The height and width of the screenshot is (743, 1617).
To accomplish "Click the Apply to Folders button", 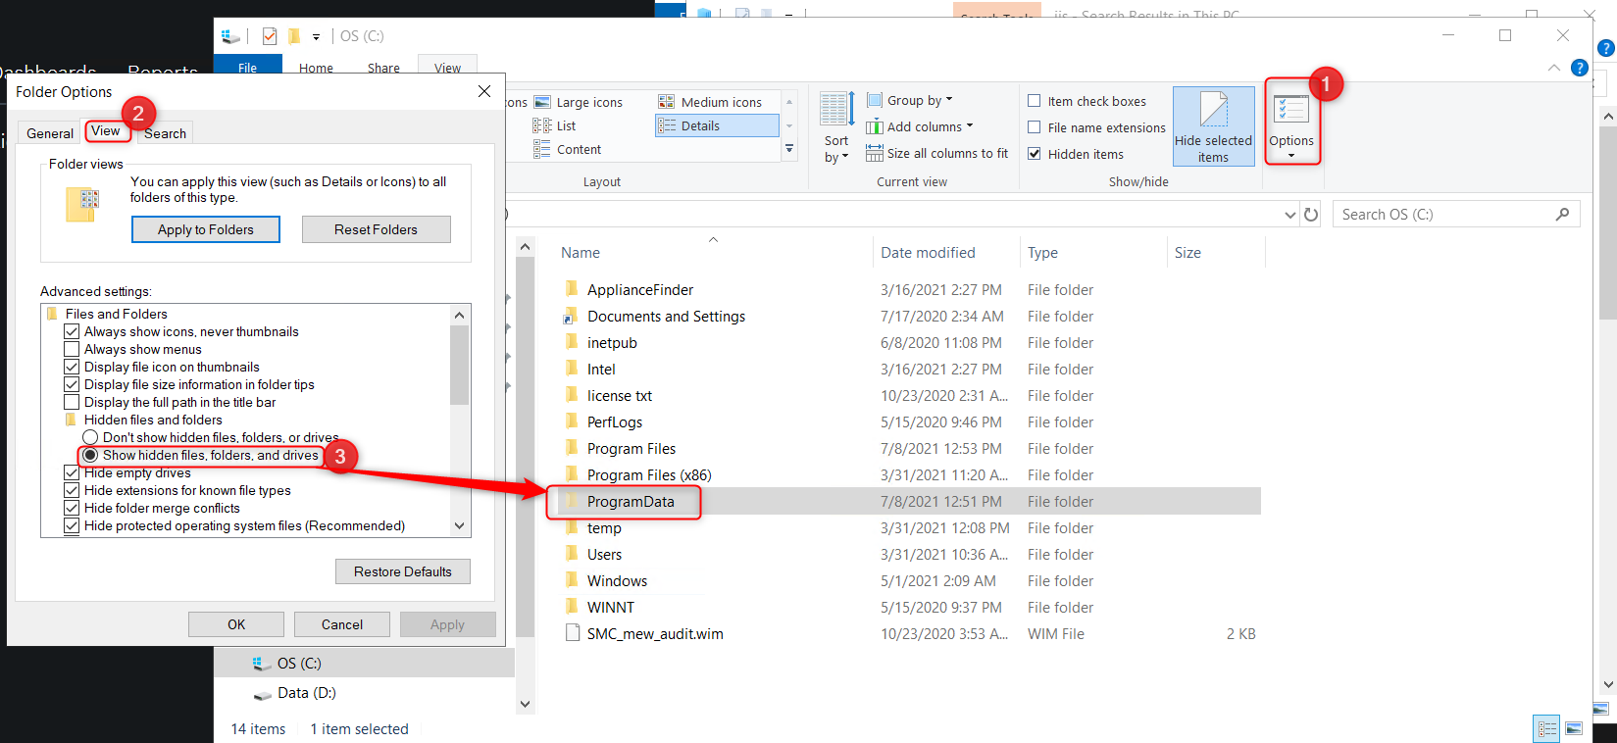I will pos(206,229).
